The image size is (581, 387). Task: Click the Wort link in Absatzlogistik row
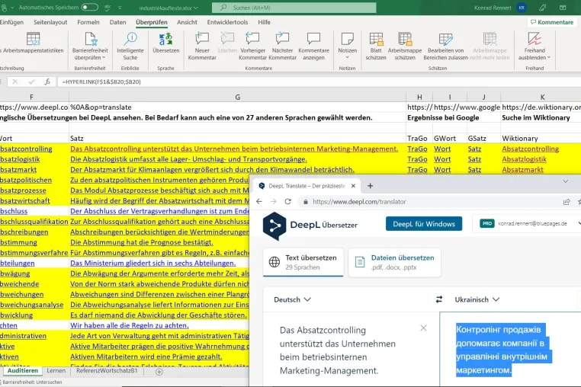442,159
